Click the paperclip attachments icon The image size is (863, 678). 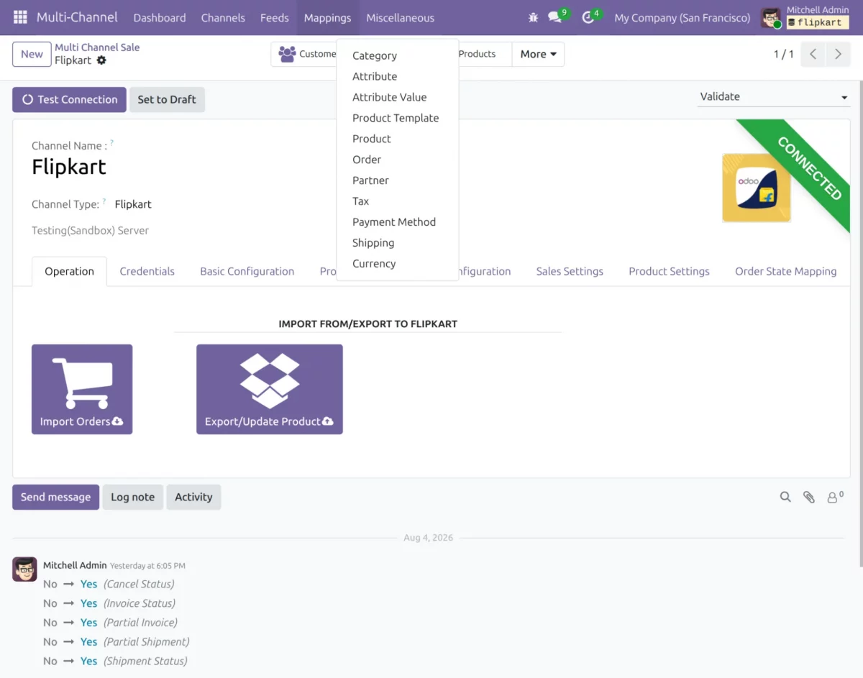[809, 497]
